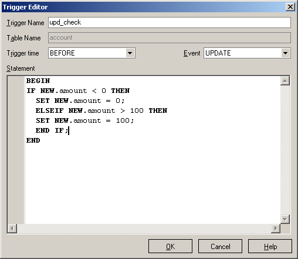The width and height of the screenshot is (298, 259).
Task: Click the vertical scrollbar track in statement editor
Action: tap(285, 150)
